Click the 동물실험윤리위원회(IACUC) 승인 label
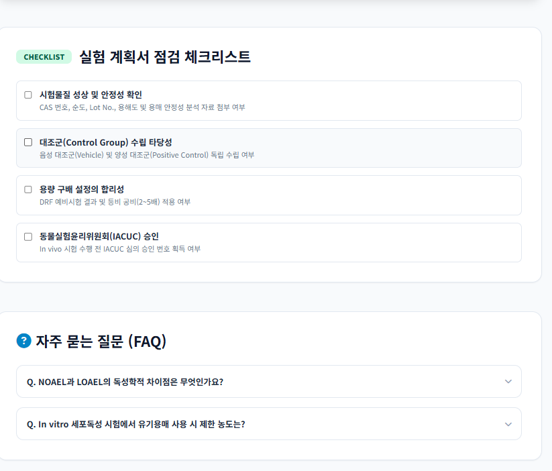This screenshot has height=471, width=552. point(99,236)
